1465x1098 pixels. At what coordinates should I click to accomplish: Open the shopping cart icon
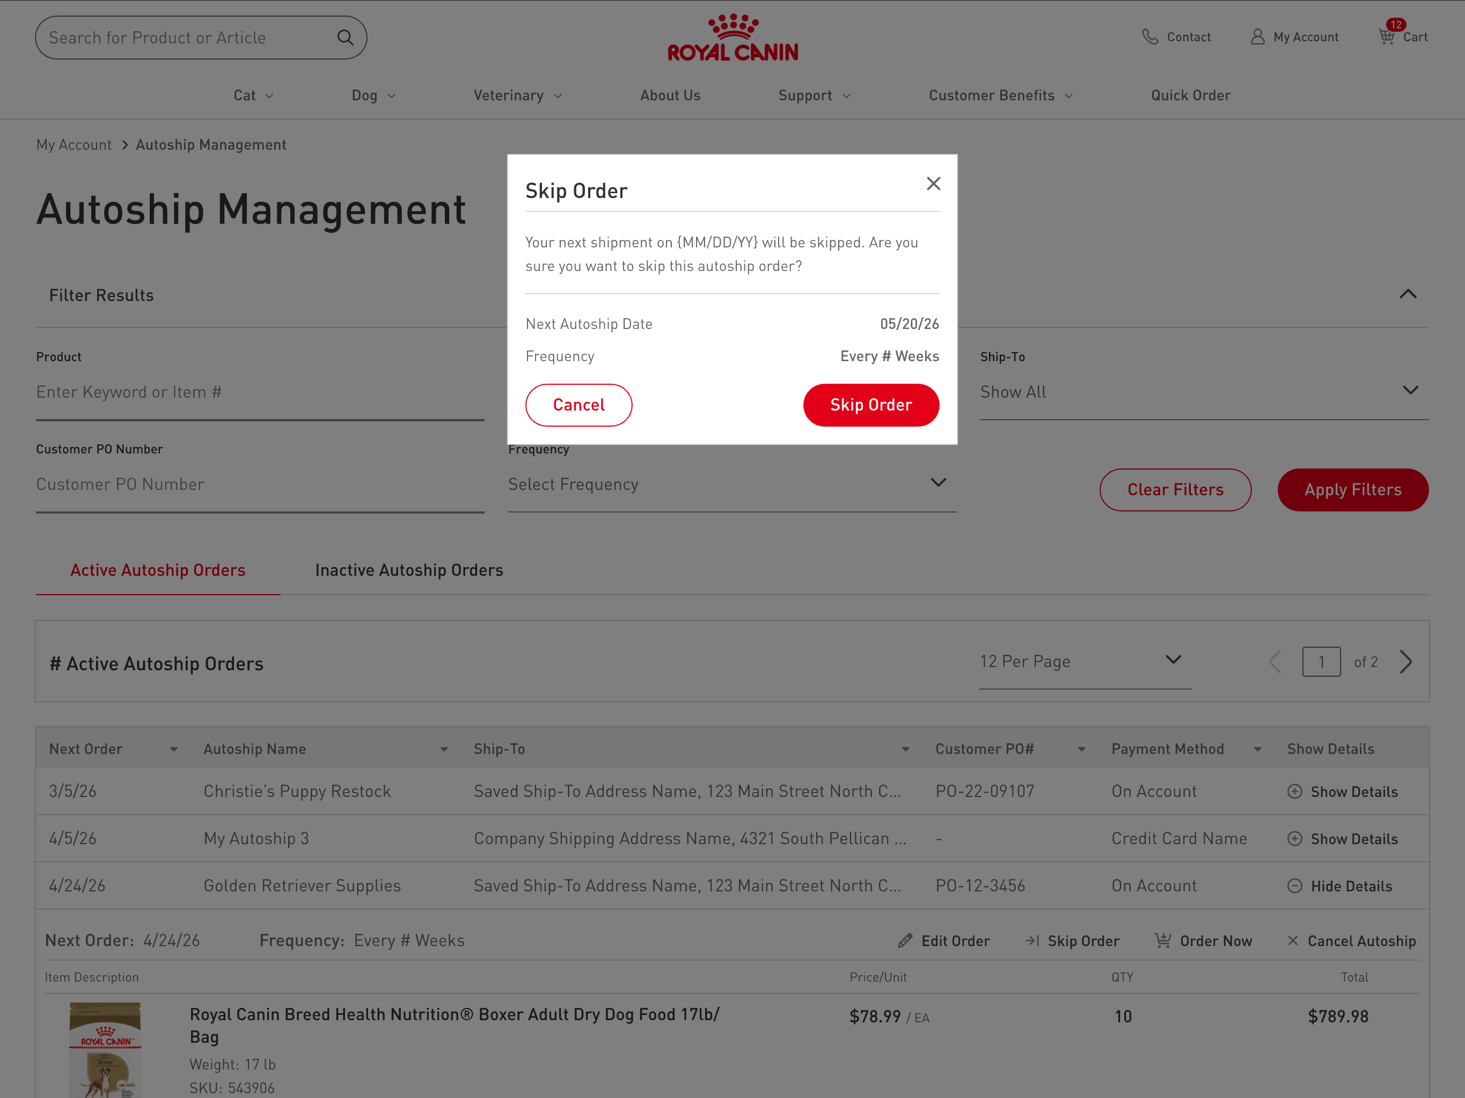[x=1387, y=36]
